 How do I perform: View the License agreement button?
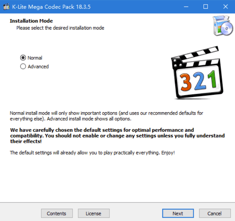[94, 213]
